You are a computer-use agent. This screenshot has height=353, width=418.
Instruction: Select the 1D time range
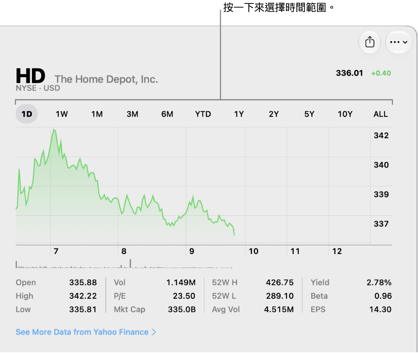point(27,114)
